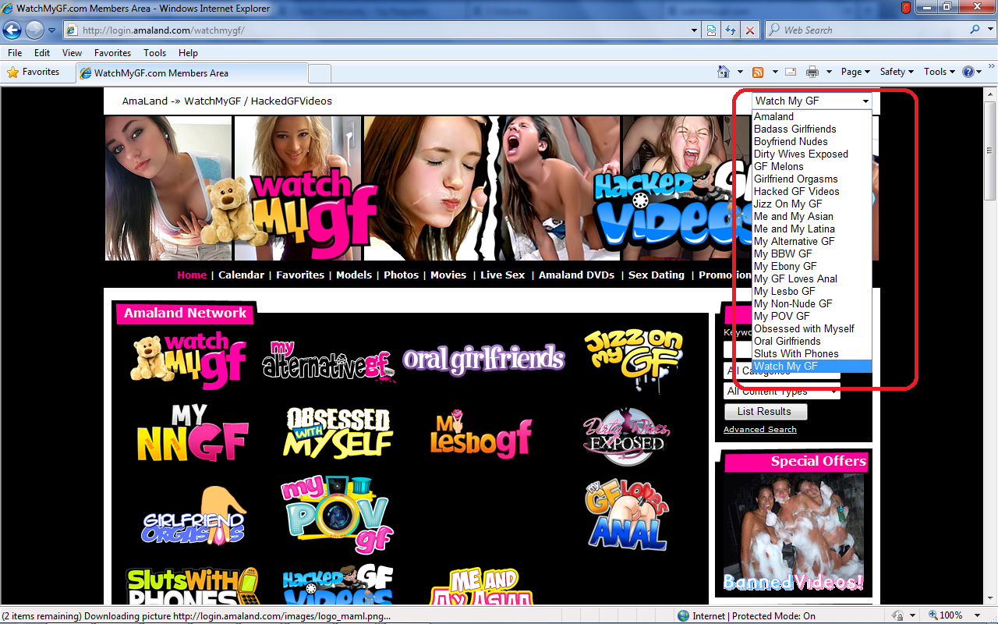Screen dimensions: 998x624
Task: Click the Stop loading icon
Action: click(x=749, y=30)
